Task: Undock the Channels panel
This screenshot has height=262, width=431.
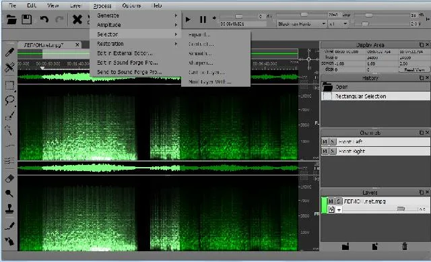Action: point(422,133)
